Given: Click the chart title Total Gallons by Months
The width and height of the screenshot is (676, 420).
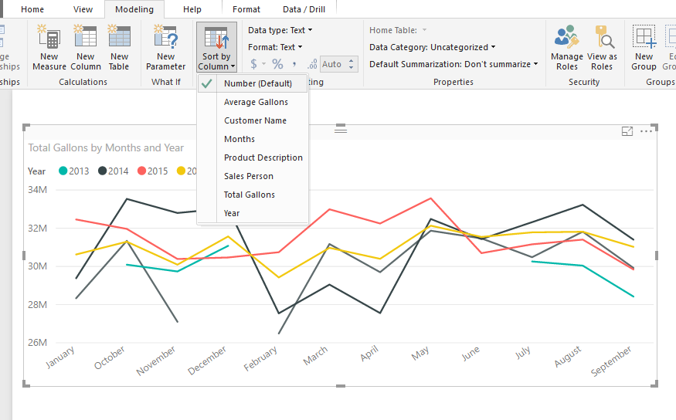Looking at the screenshot, I should [106, 147].
